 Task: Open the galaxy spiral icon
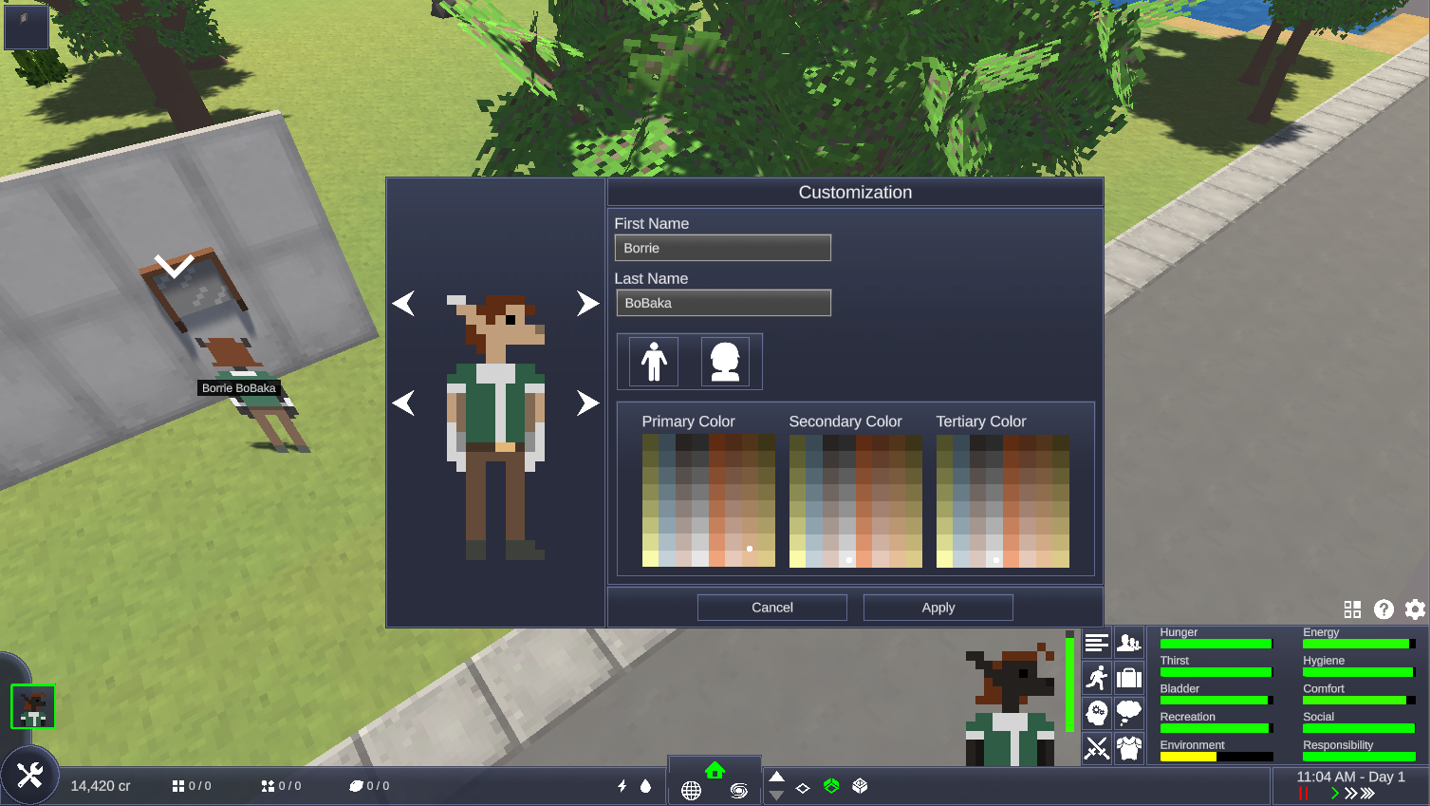click(739, 790)
